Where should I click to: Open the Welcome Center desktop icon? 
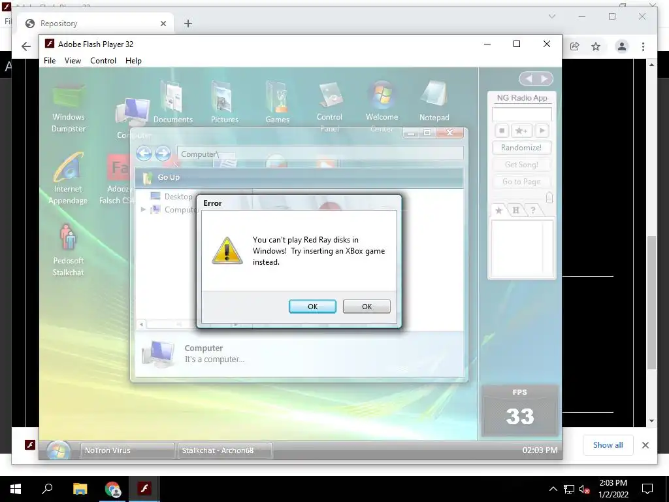(382, 107)
